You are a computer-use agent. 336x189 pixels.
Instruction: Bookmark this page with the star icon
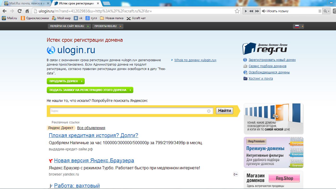click(237, 11)
